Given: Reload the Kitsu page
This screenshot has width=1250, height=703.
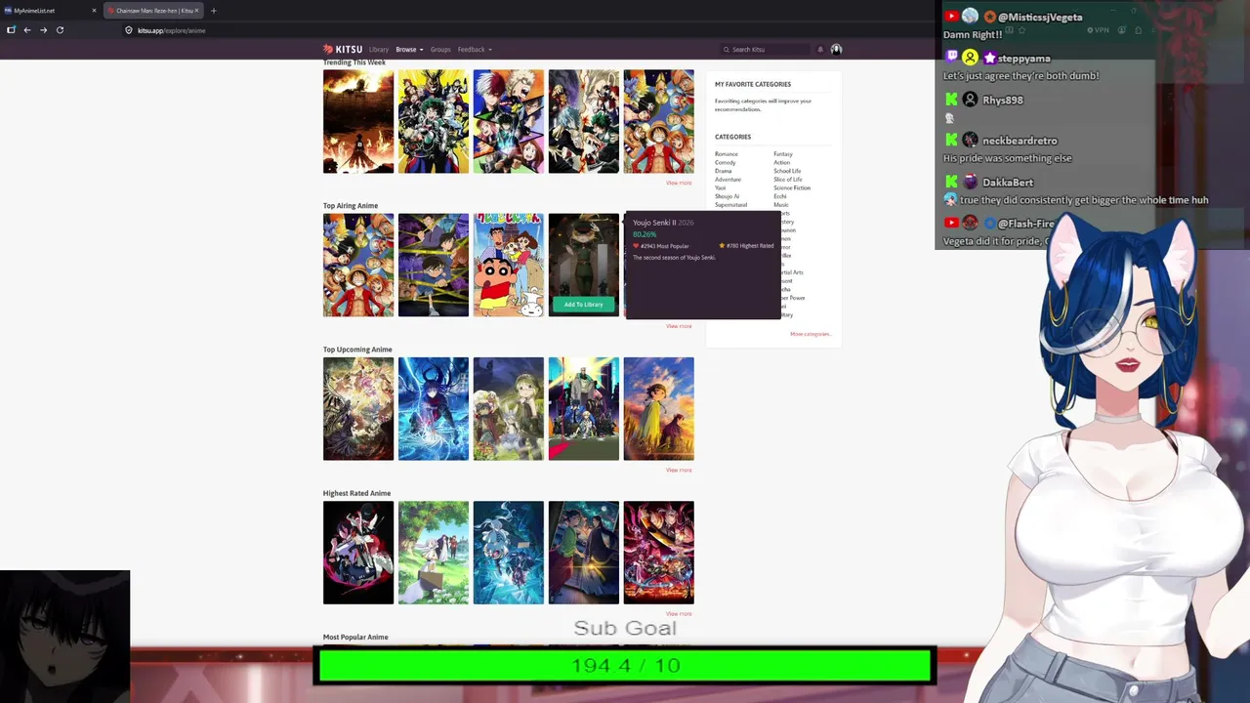Looking at the screenshot, I should pyautogui.click(x=60, y=30).
